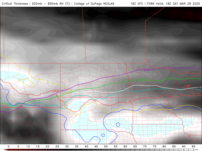The height and width of the screenshot is (151, 202).
Task: Click the 'College of DuPage NEXLAB' text
Action: pos(94,4)
